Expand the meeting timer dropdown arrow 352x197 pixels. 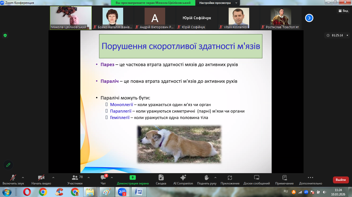point(347,35)
